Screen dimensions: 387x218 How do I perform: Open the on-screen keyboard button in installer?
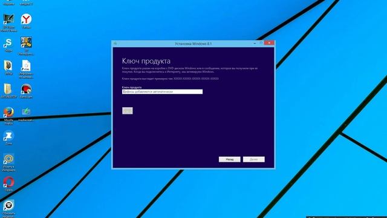(x=128, y=111)
